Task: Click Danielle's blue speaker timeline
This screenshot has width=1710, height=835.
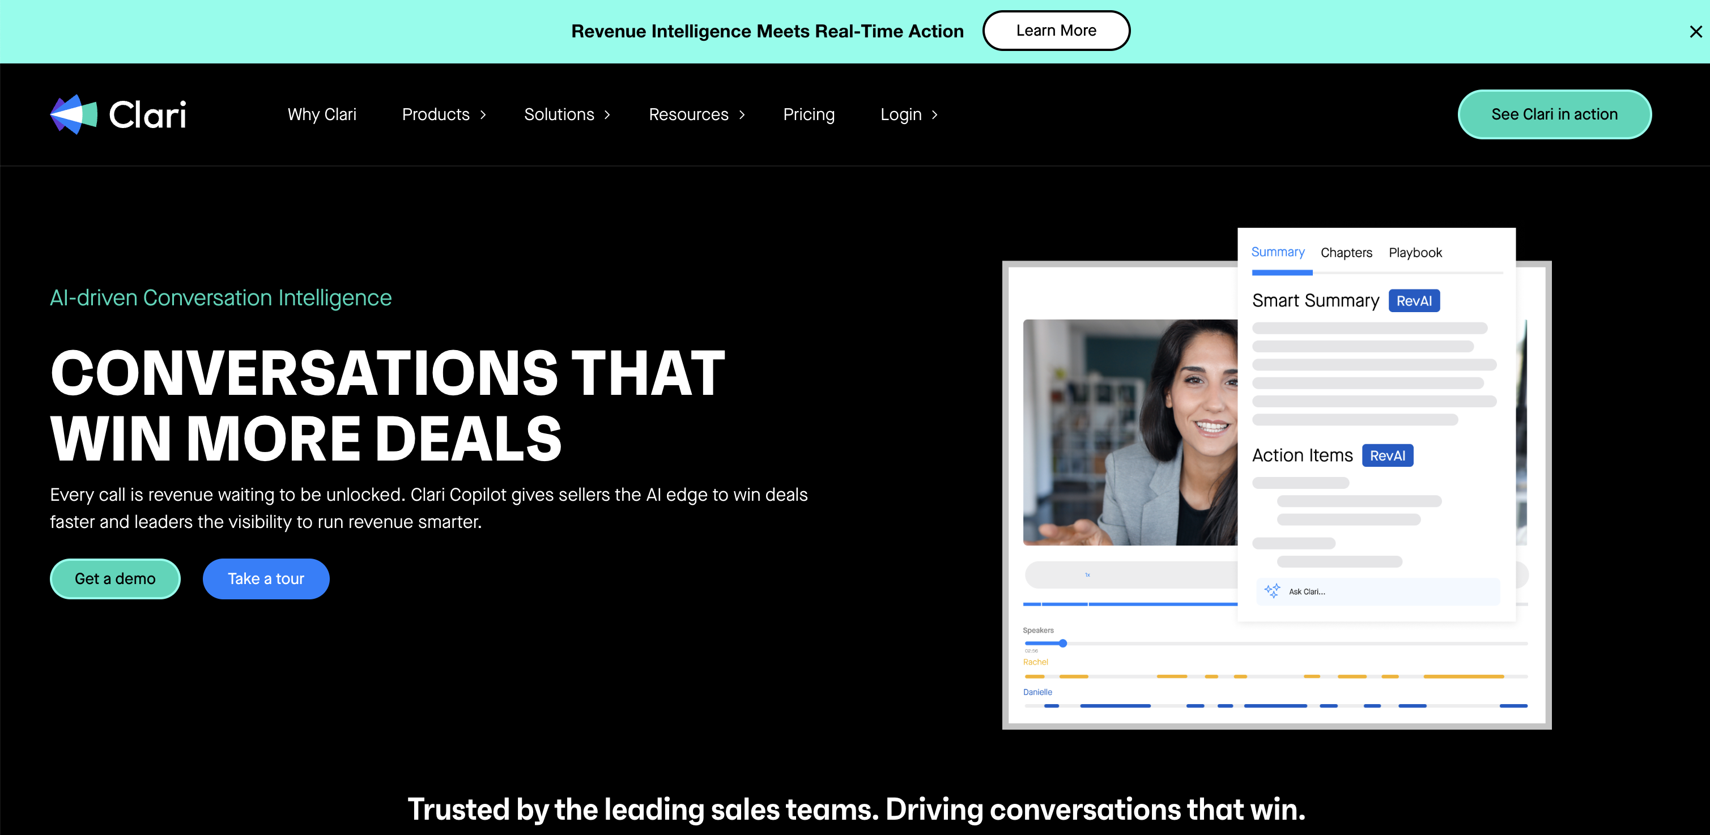Action: tap(1276, 706)
